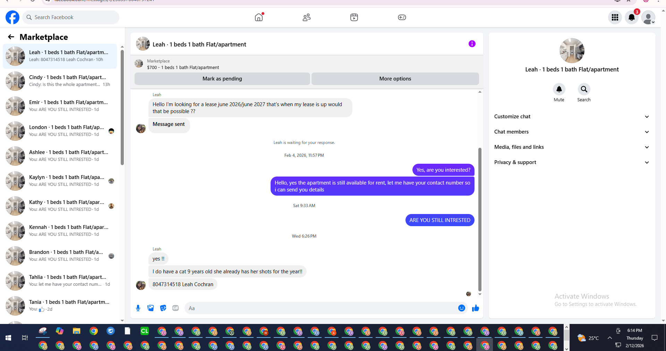Click message '8047314518 Leah Cochran'
Viewport: 666px width, 351px height.
[x=183, y=284]
